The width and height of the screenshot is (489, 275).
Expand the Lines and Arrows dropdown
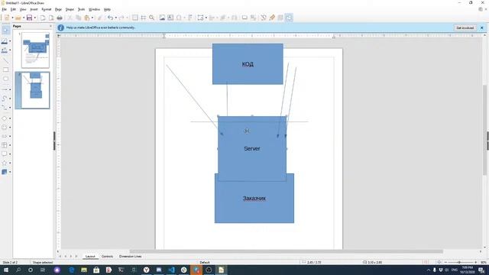[10, 90]
